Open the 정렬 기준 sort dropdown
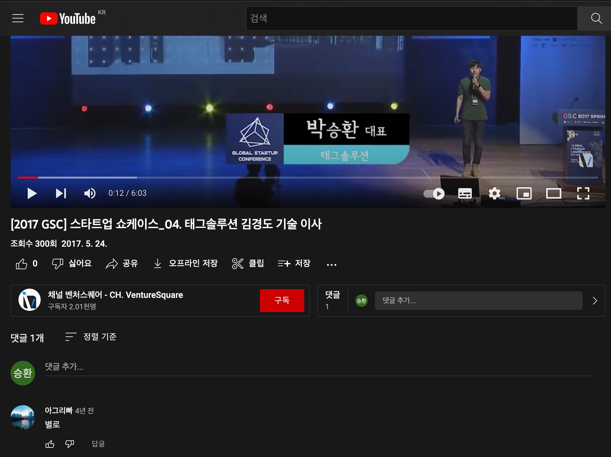Screen dimensions: 611x457 (91, 337)
